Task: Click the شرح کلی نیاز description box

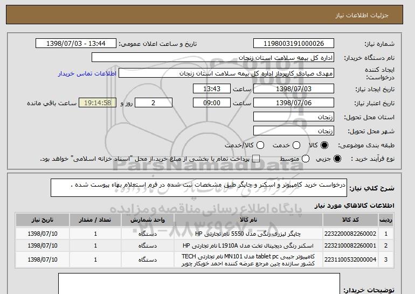Action: click(x=199, y=188)
